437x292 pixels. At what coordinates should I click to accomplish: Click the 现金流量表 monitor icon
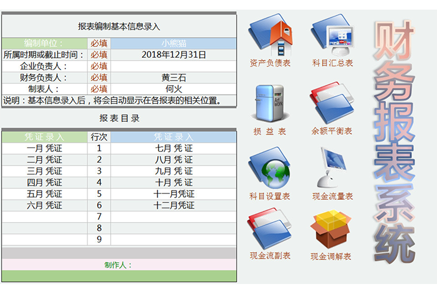coord(332,168)
